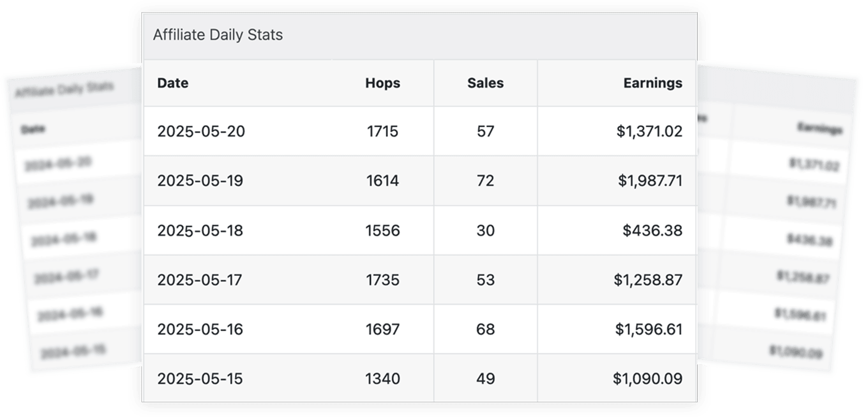Click the Affiliate Daily Stats title
The image size is (863, 417).
(218, 35)
